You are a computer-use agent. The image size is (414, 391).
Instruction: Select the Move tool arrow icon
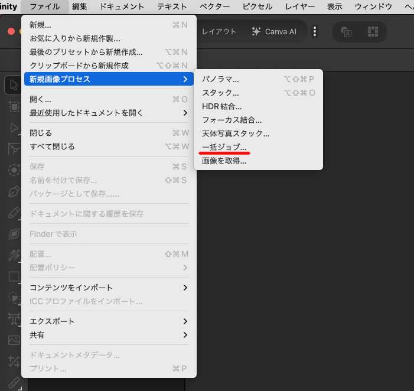[x=13, y=85]
